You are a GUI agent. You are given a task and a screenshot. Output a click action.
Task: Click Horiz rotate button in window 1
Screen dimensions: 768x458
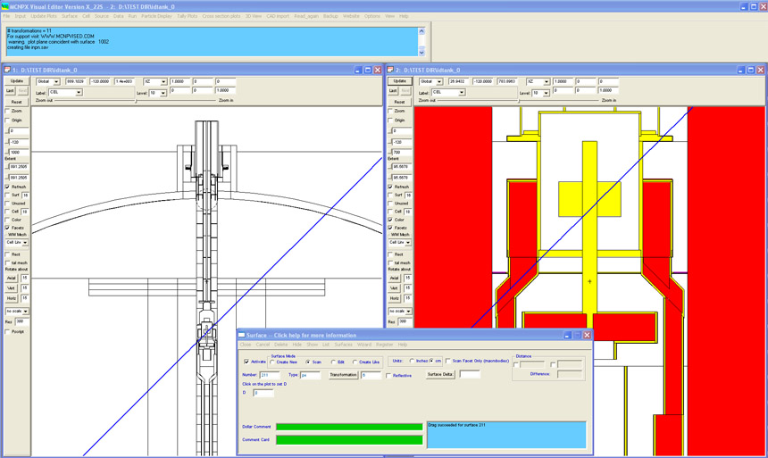point(12,298)
